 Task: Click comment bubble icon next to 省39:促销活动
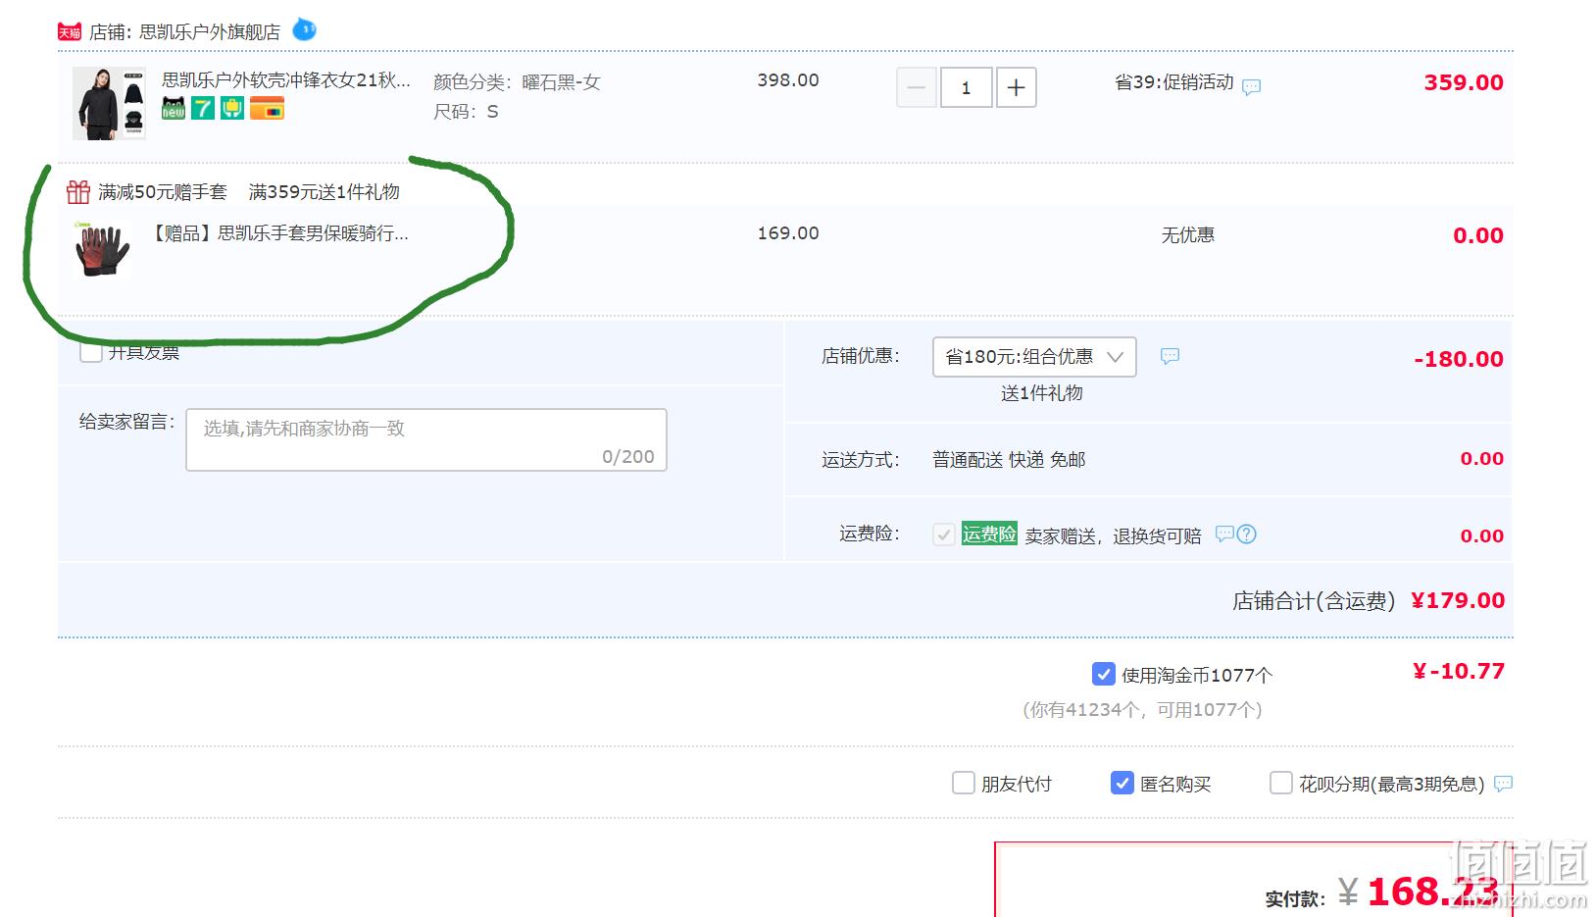coord(1251,86)
